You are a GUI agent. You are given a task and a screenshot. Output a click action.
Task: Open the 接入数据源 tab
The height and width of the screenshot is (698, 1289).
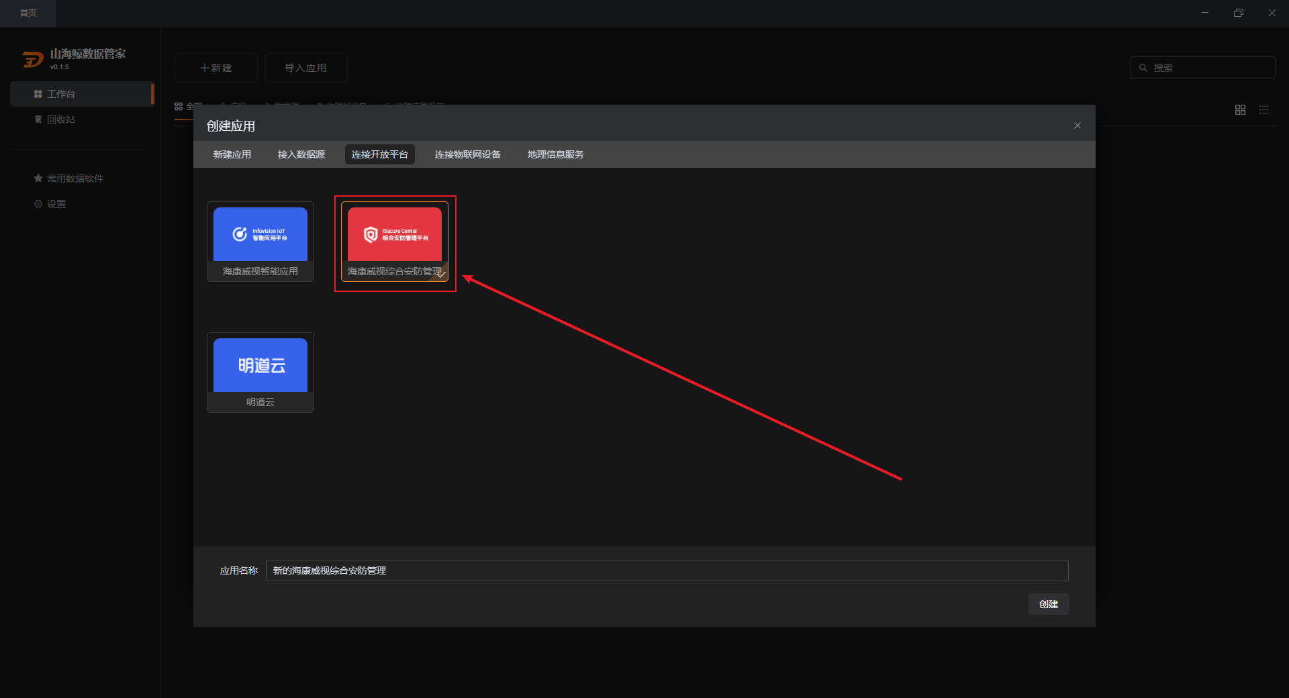point(301,154)
